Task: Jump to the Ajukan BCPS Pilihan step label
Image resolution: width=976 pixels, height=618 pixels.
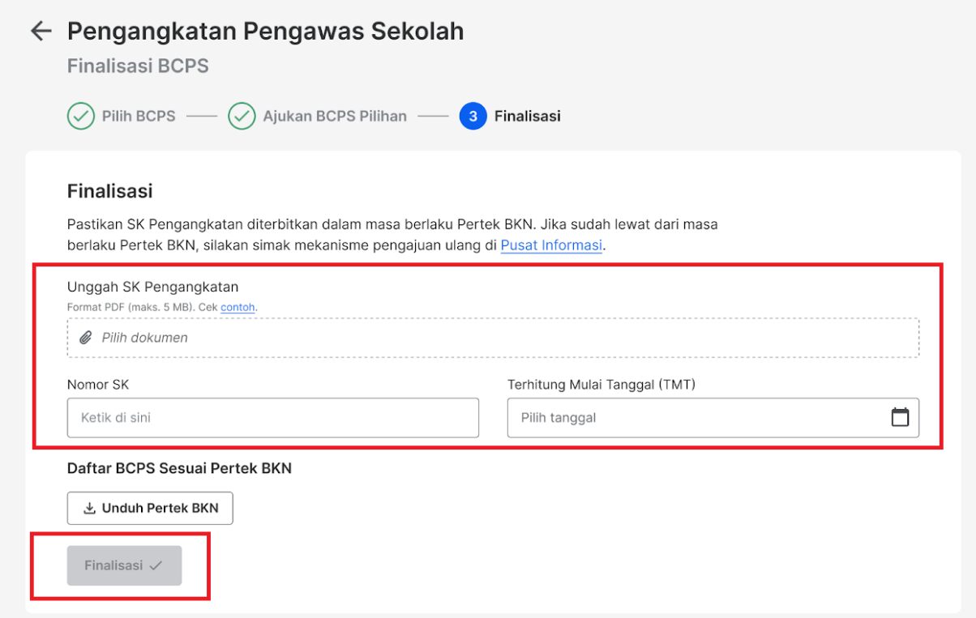Action: pos(335,116)
